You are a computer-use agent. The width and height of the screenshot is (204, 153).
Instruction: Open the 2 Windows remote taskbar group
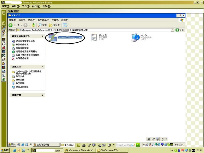[68, 145]
